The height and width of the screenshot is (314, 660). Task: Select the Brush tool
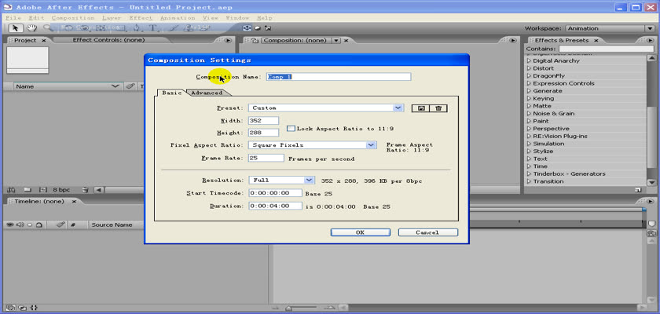coord(174,28)
